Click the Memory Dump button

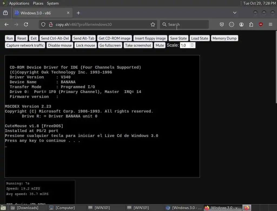[x=225, y=38]
